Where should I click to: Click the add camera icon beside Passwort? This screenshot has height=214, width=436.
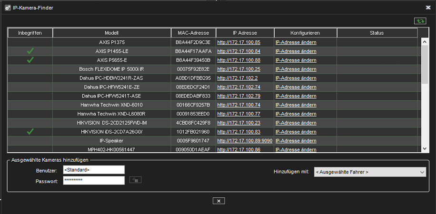pyautogui.click(x=136, y=180)
